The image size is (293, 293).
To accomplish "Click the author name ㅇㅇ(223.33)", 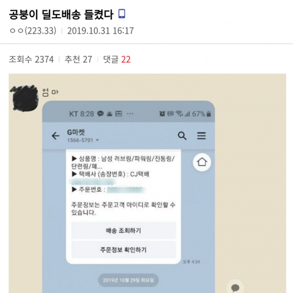I will pyautogui.click(x=33, y=31).
